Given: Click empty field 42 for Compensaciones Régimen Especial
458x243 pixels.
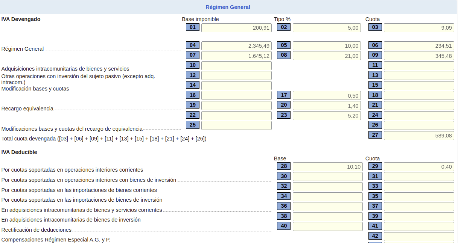Looking at the screenshot, I should pyautogui.click(x=418, y=237).
